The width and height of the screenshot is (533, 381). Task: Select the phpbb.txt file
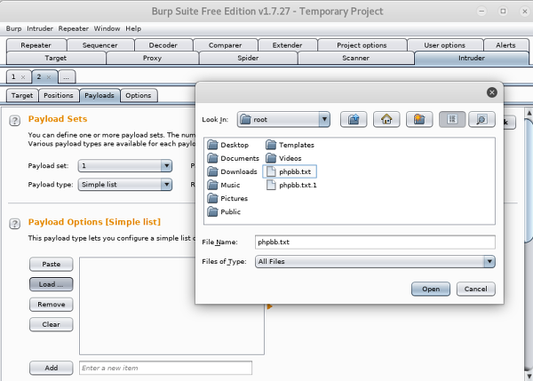(290, 171)
